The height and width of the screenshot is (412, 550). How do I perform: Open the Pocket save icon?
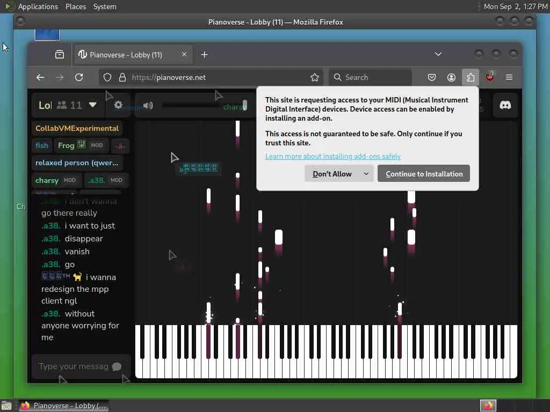432,77
